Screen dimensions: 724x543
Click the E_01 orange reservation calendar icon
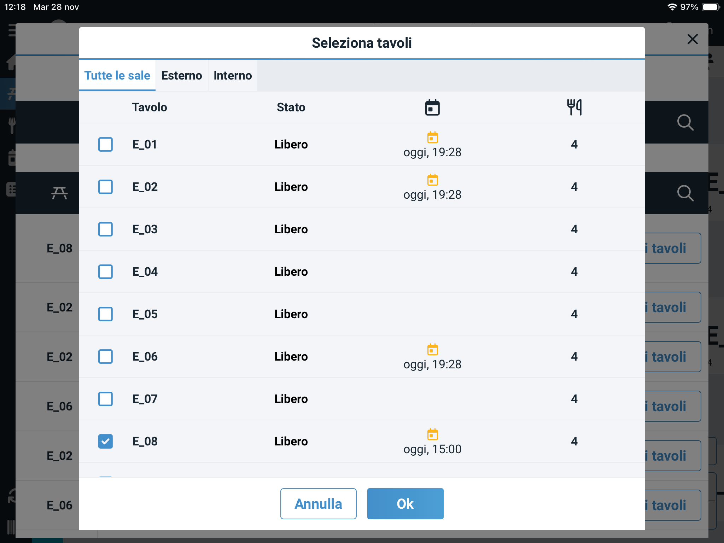click(432, 137)
